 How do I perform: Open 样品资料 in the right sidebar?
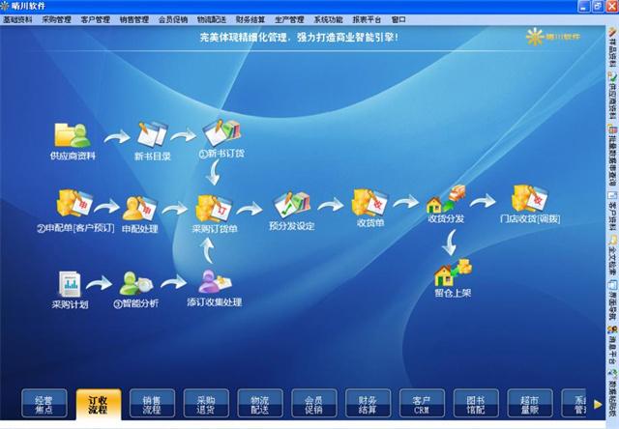[x=612, y=48]
